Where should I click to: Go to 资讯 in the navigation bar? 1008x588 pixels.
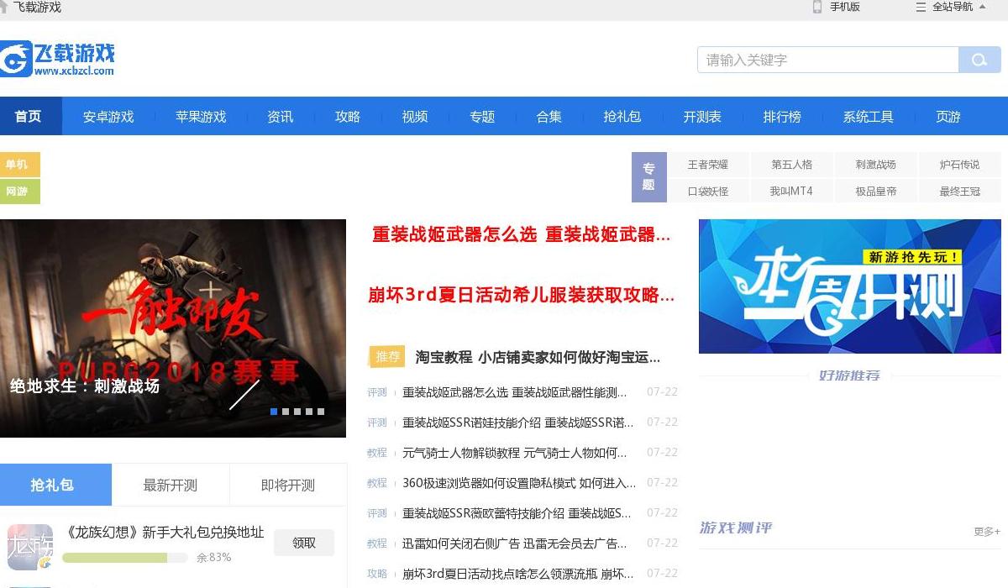[280, 117]
